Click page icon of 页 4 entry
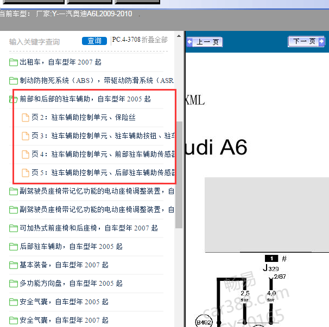Screen dimensions: 329x327 click(26, 155)
